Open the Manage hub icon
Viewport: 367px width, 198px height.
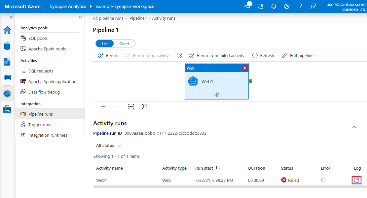[x=7, y=109]
